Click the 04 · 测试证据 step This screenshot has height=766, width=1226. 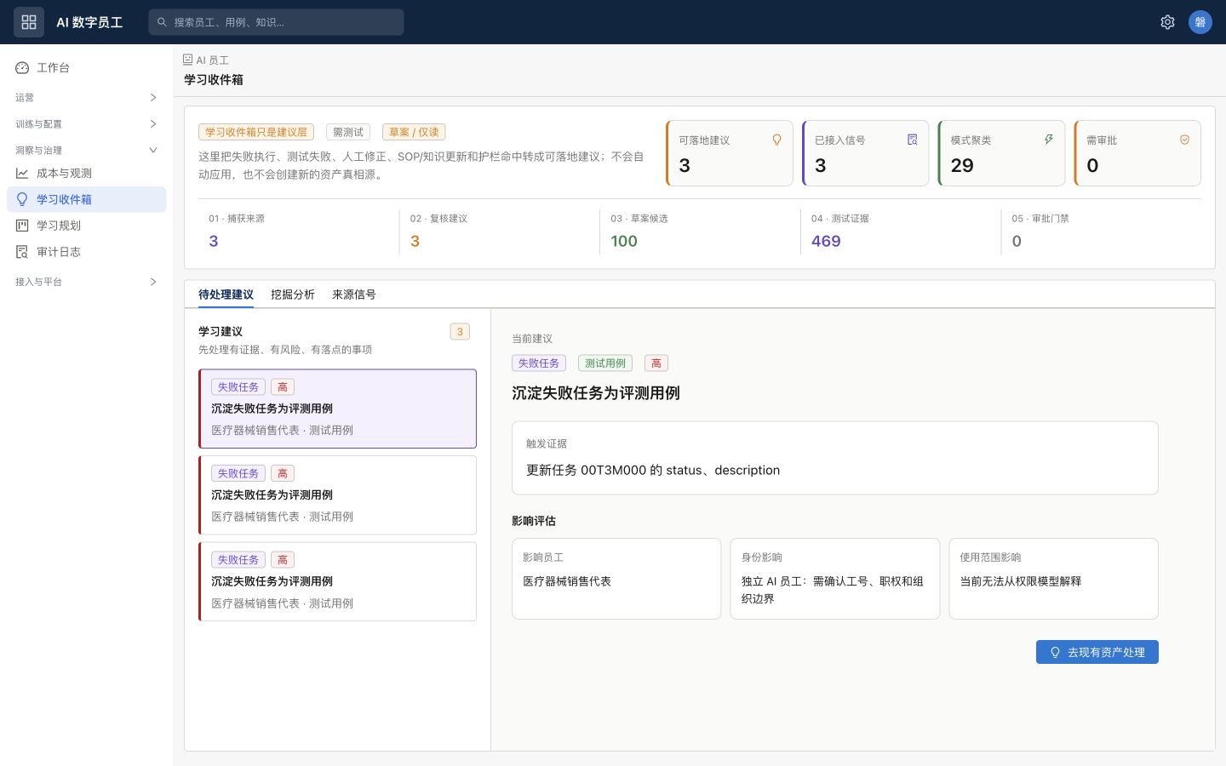tap(901, 232)
